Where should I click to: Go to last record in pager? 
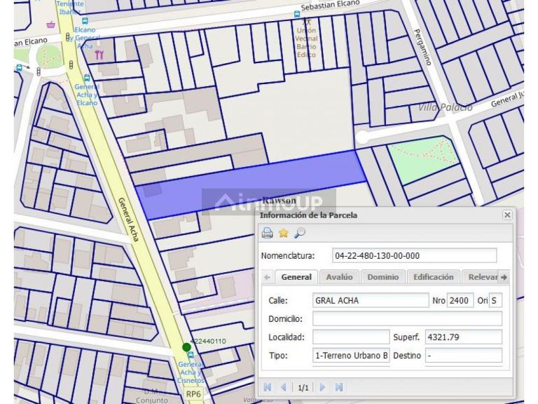[x=339, y=387]
